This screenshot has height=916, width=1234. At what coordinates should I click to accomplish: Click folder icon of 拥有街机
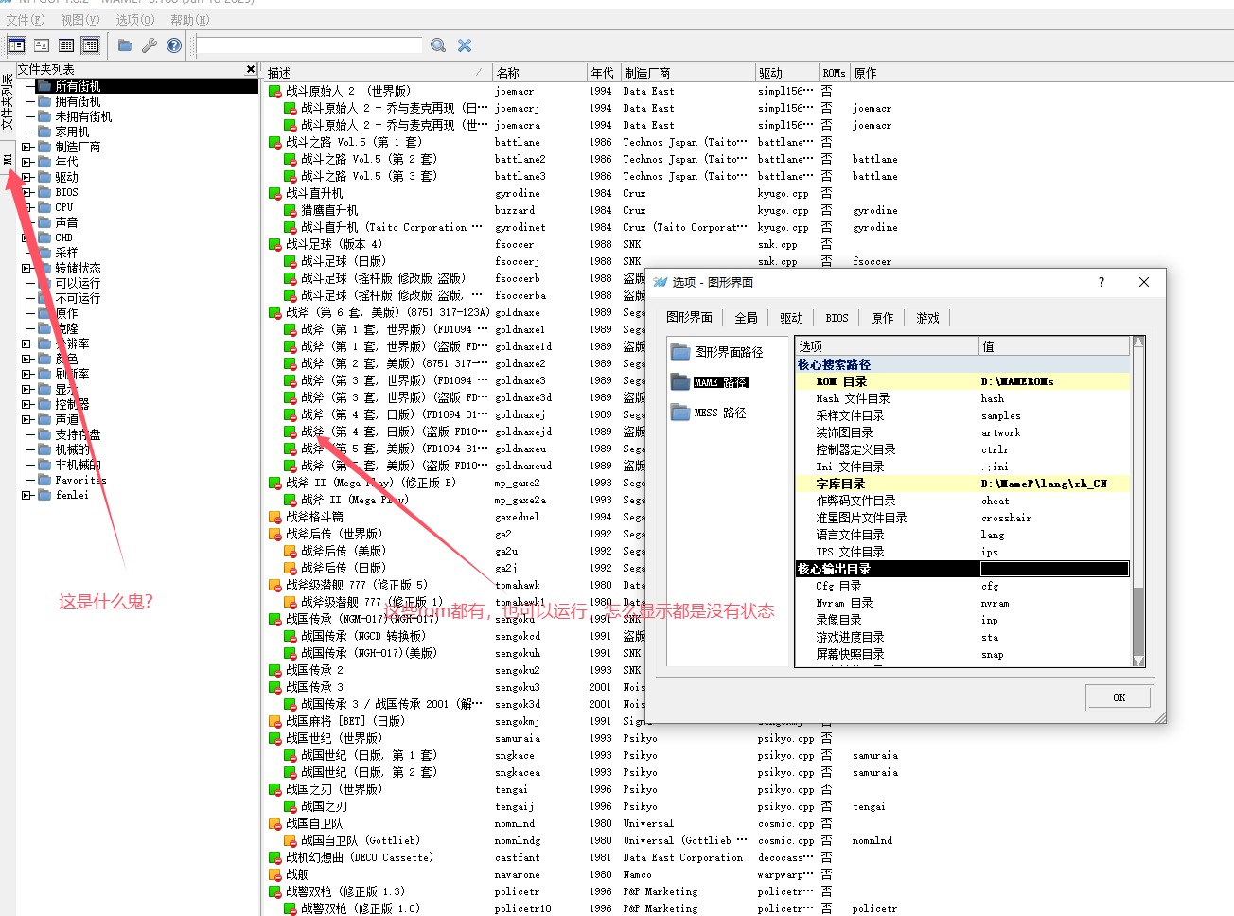pos(44,101)
